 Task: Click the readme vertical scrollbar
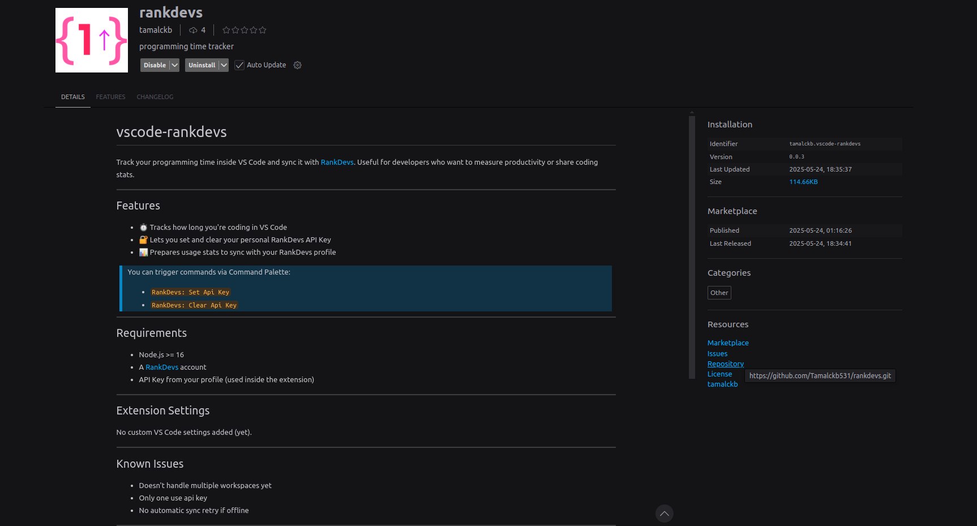click(692, 246)
